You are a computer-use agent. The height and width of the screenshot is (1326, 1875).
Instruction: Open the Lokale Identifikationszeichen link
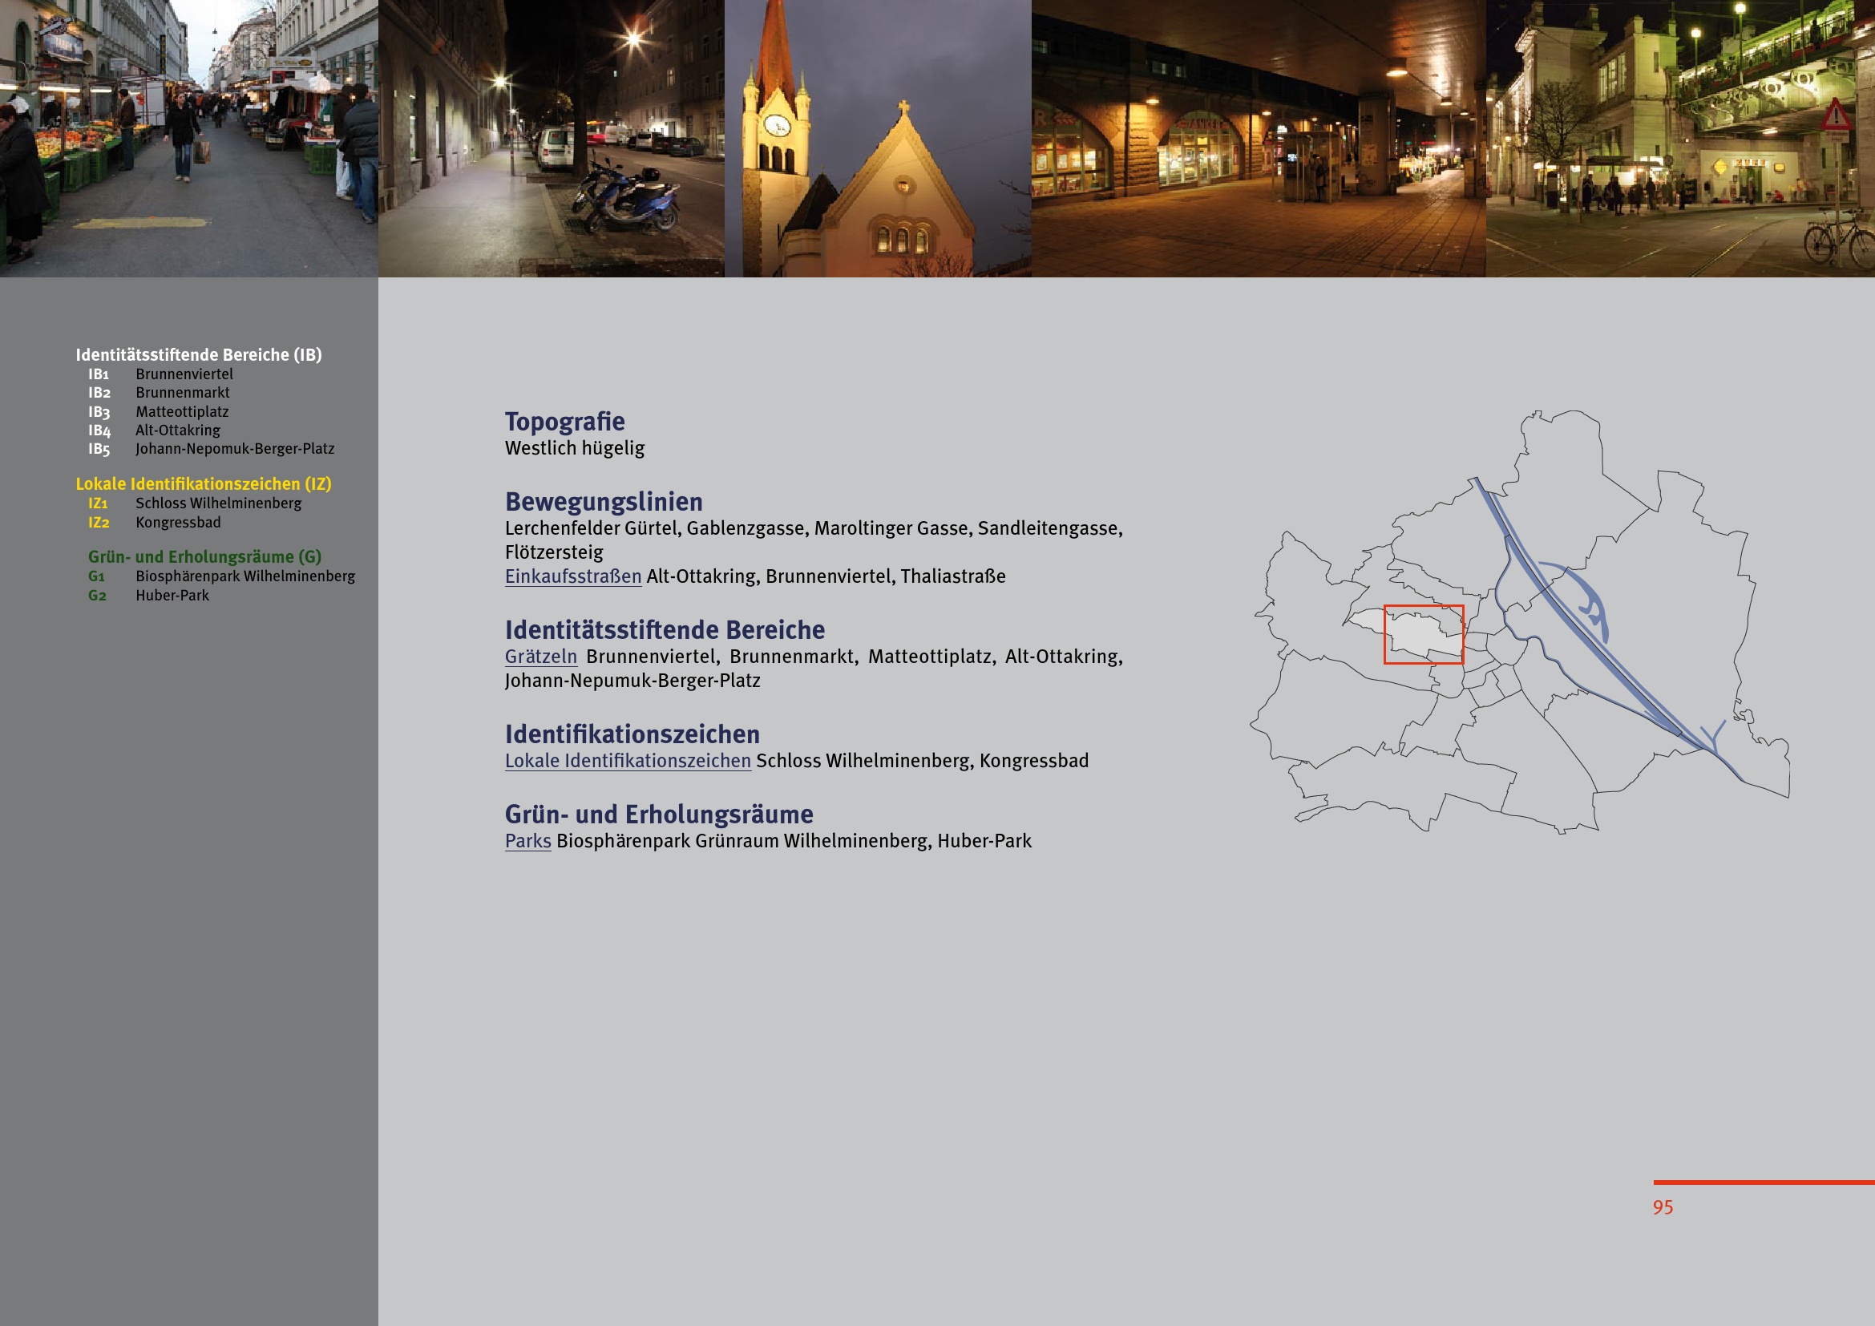627,761
